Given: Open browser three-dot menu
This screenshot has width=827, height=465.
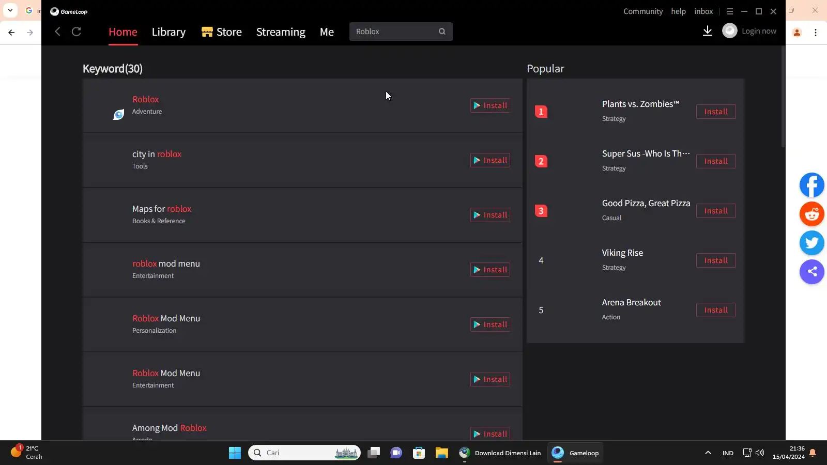Looking at the screenshot, I should pos(816,32).
